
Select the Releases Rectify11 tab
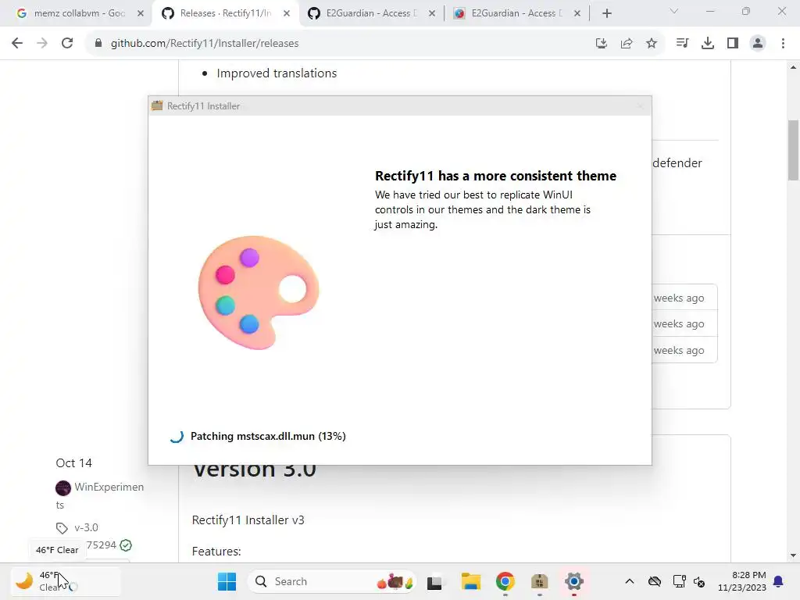pyautogui.click(x=226, y=13)
